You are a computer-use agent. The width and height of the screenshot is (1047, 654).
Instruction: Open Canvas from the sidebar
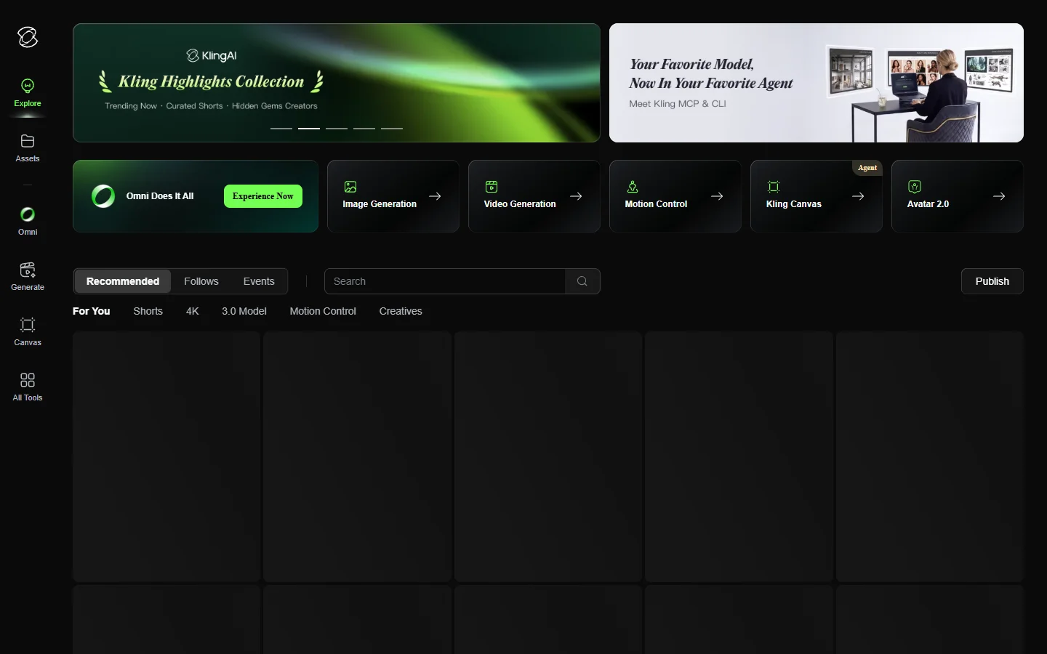tap(28, 332)
